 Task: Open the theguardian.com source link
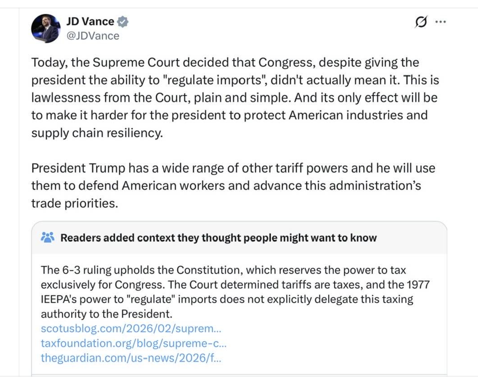click(131, 358)
